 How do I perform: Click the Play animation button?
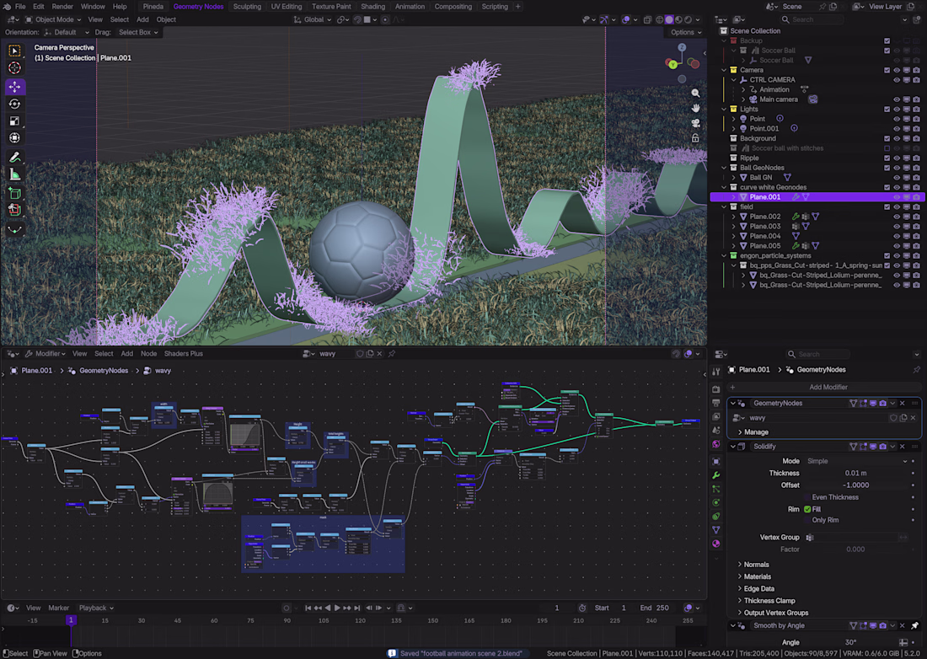tap(337, 608)
